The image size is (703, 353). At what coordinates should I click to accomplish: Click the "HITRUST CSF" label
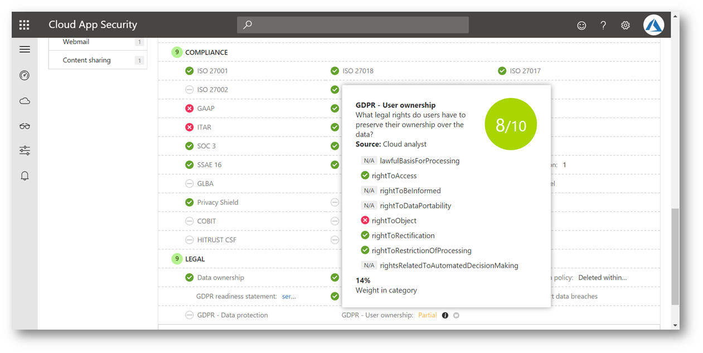tap(217, 240)
